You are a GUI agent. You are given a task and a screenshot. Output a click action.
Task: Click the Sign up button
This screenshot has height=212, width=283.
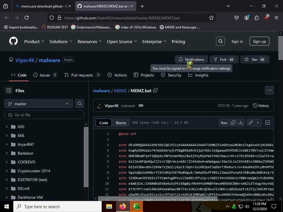point(259,41)
